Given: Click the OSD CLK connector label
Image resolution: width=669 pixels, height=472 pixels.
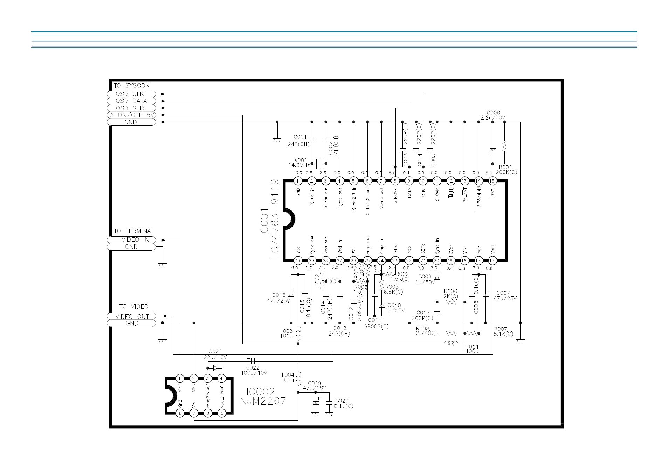Looking at the screenshot, I should pyautogui.click(x=131, y=94).
